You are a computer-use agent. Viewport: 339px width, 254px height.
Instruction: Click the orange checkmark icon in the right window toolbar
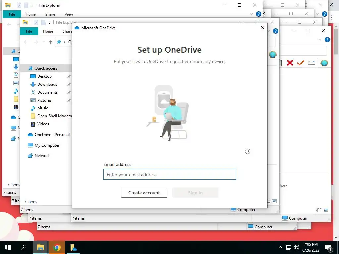(301, 63)
